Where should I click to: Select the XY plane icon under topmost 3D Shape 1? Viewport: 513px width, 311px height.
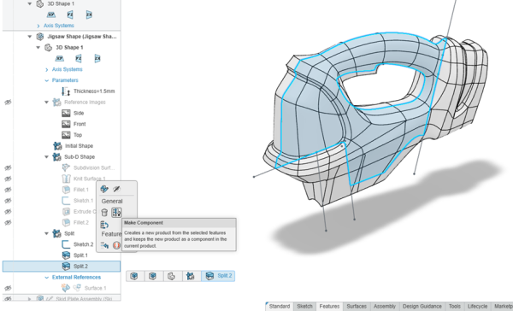click(50, 15)
